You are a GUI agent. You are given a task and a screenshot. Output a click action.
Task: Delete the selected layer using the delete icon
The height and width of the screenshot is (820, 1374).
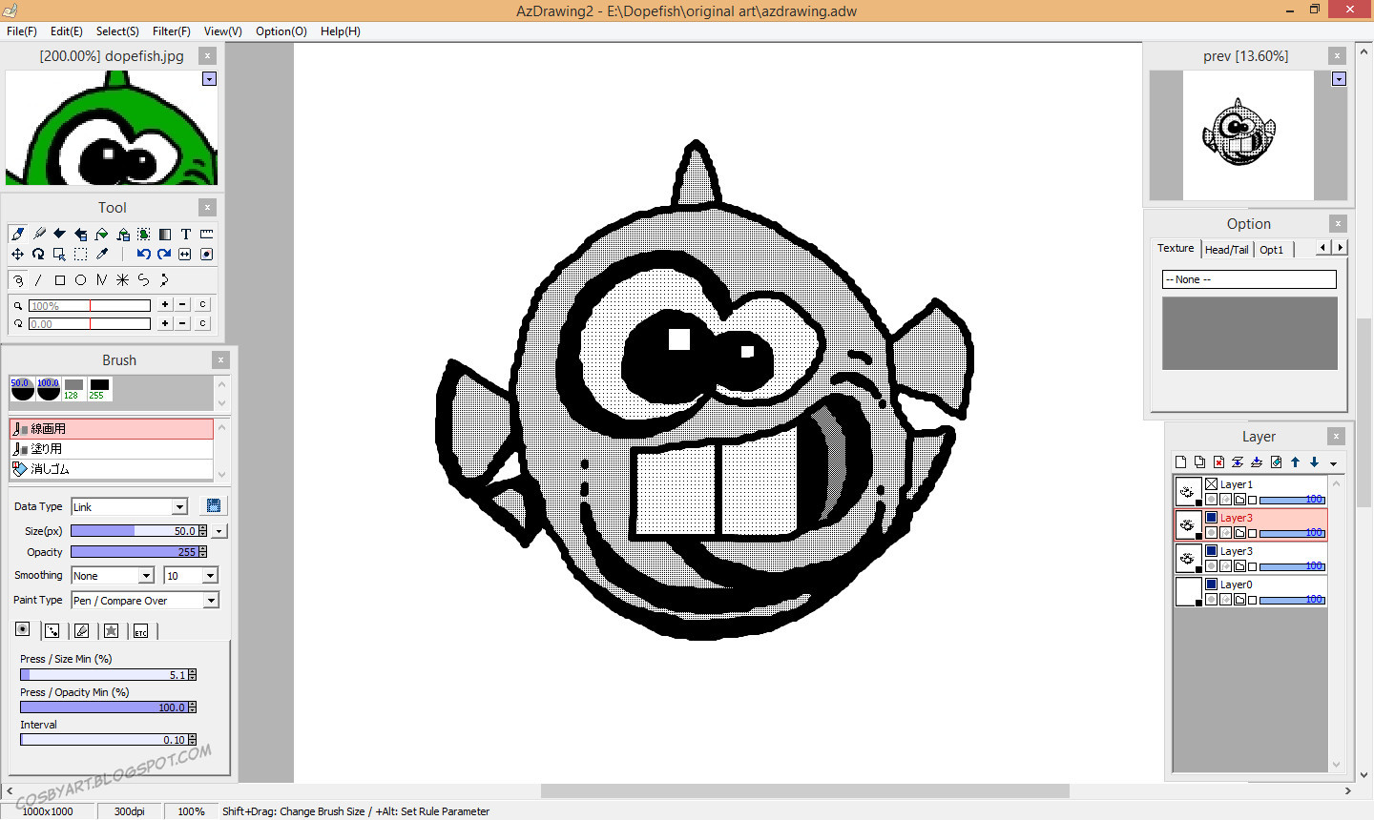[x=1217, y=462]
